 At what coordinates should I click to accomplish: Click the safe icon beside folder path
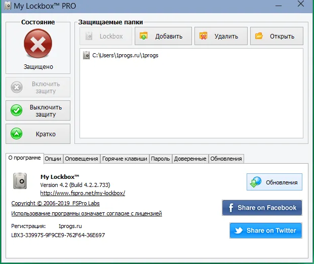coord(86,55)
